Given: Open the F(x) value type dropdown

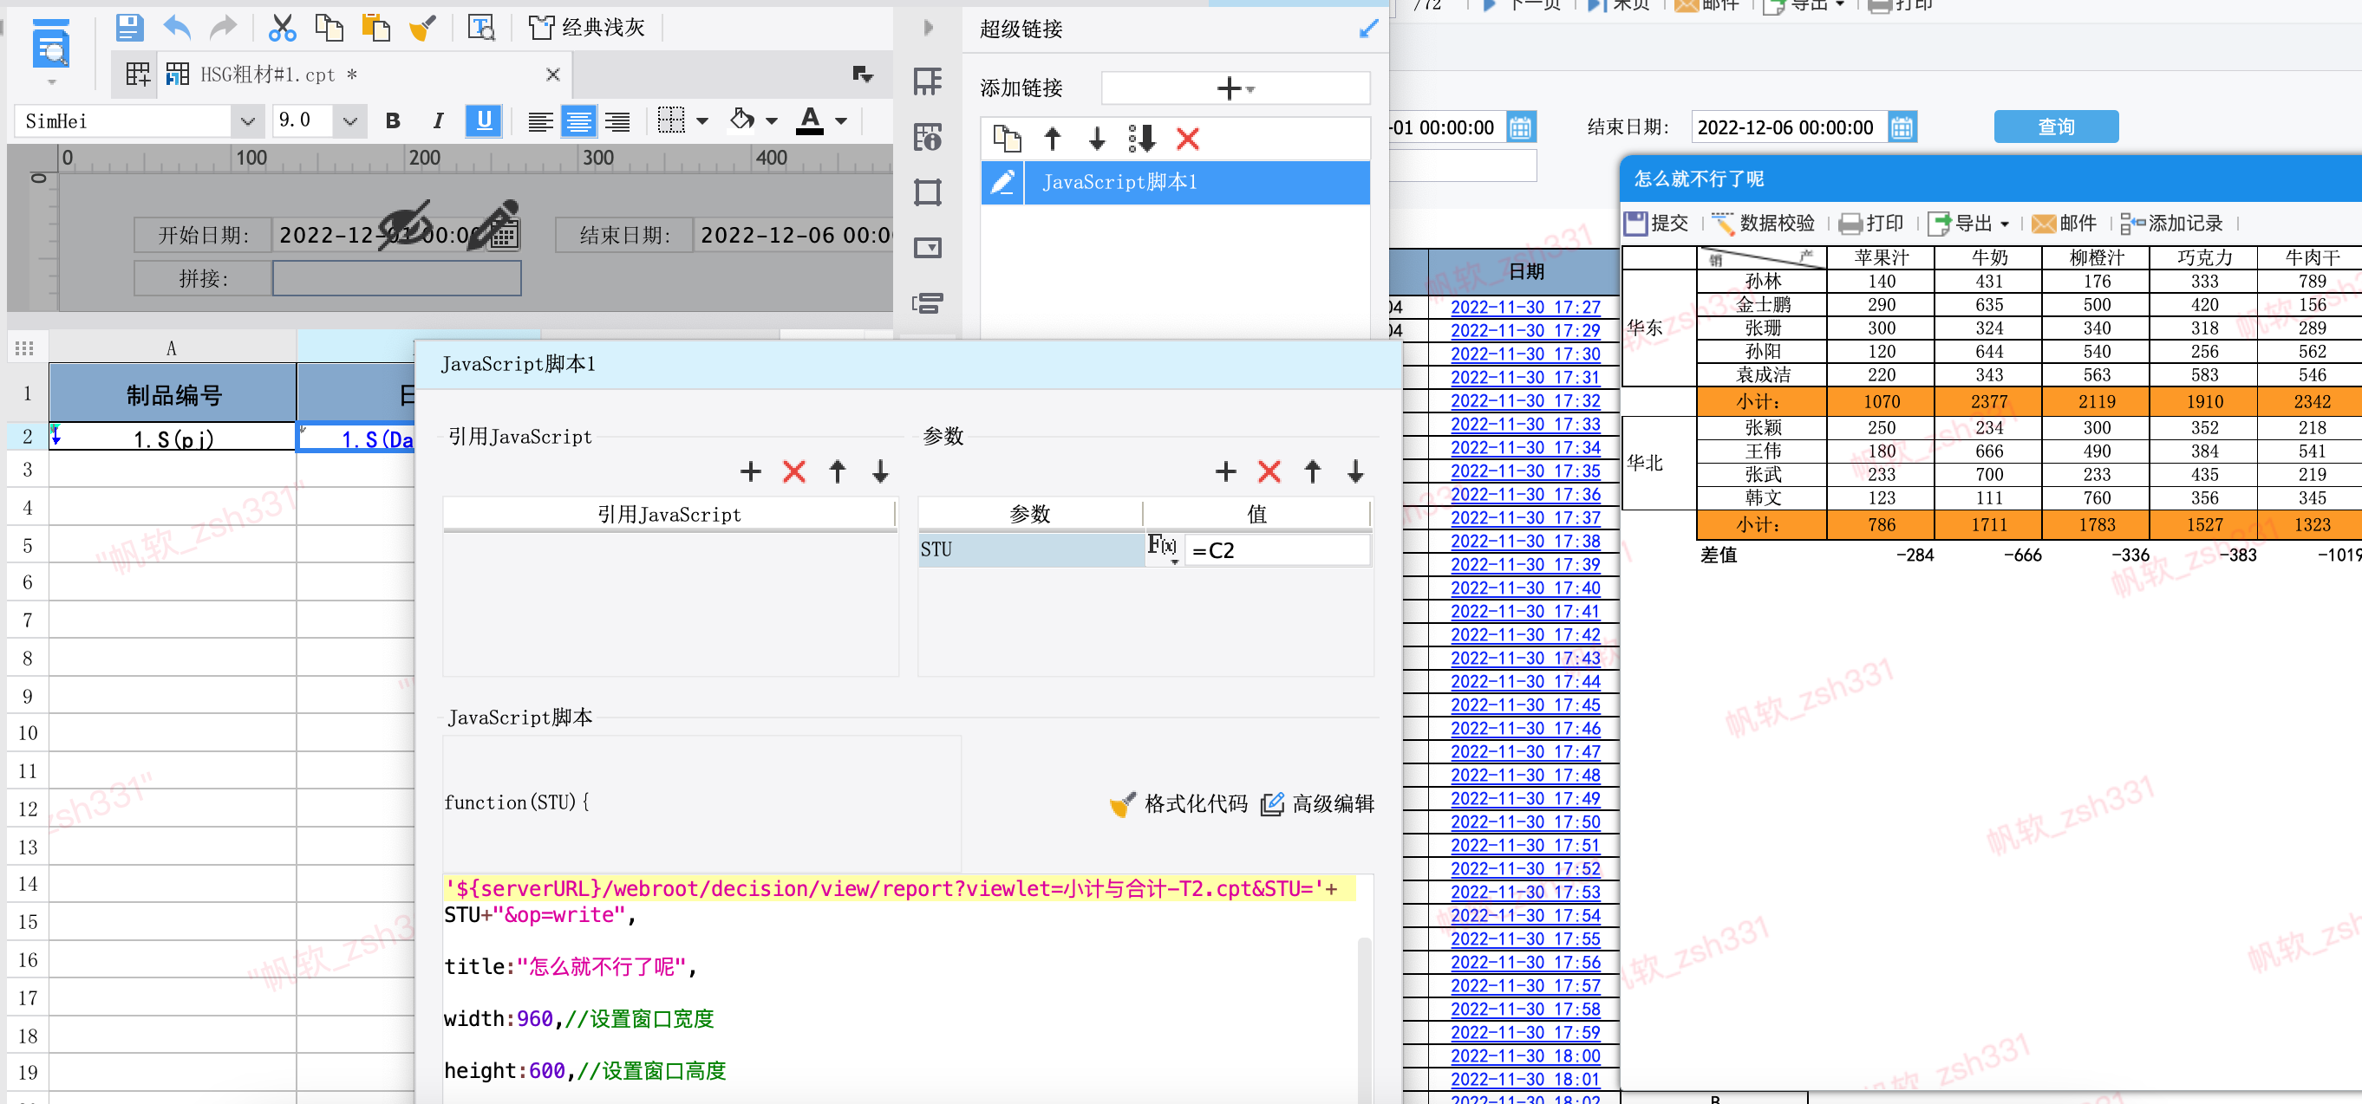Looking at the screenshot, I should (1163, 549).
